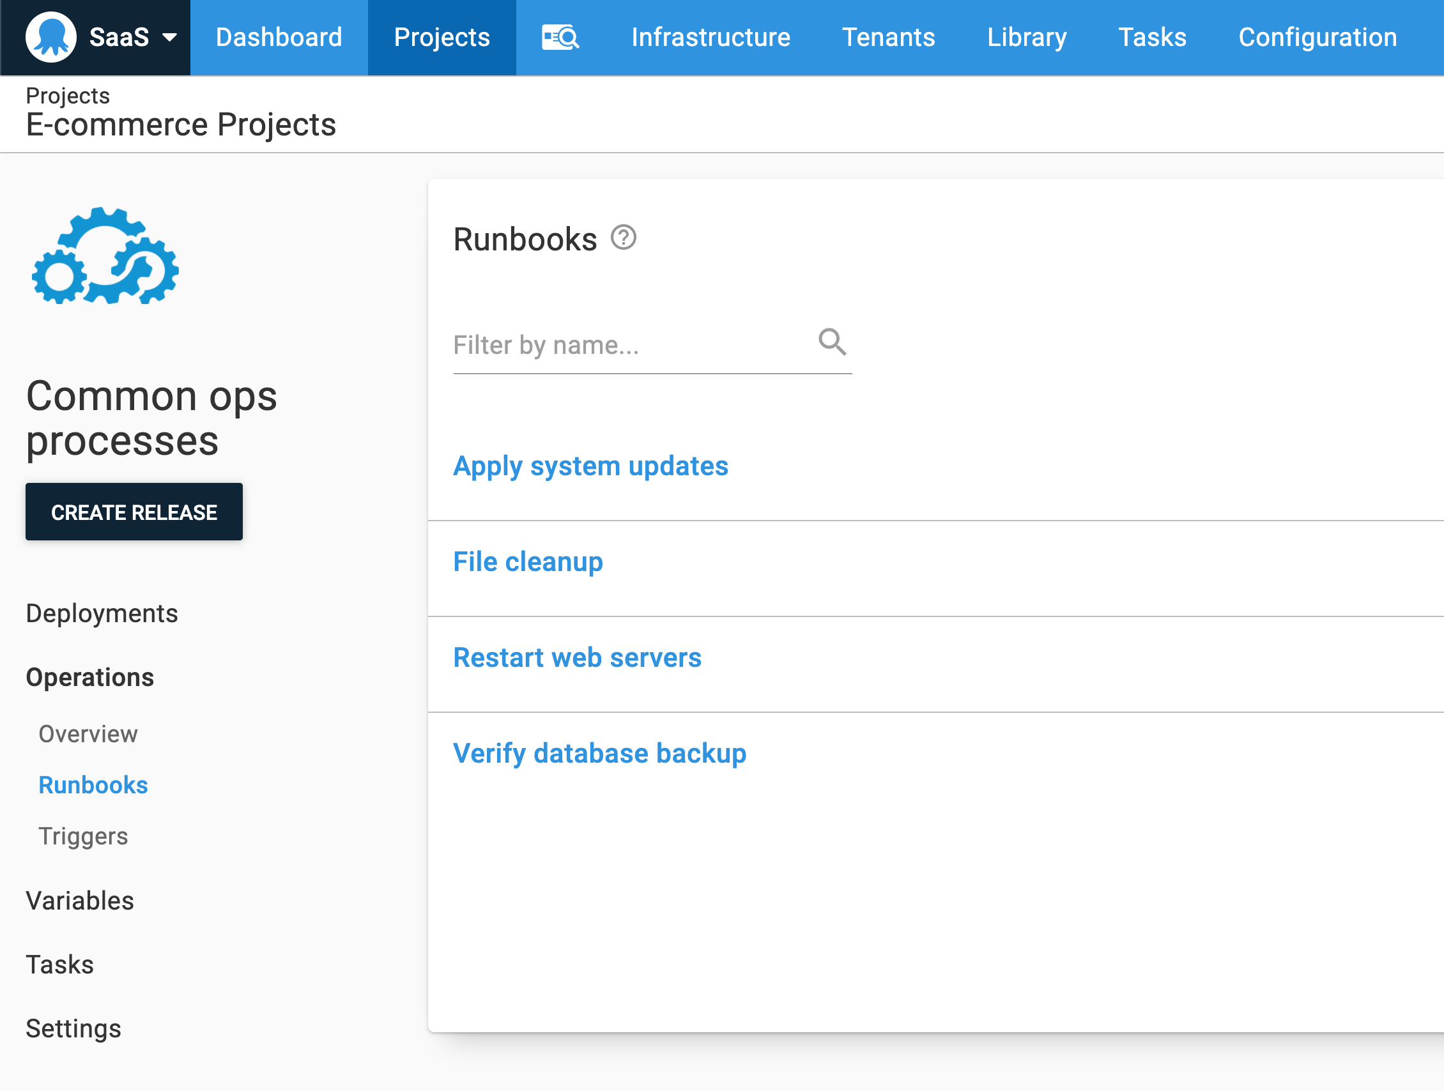The width and height of the screenshot is (1444, 1091).
Task: Click CREATE RELEASE button
Action: coord(134,511)
